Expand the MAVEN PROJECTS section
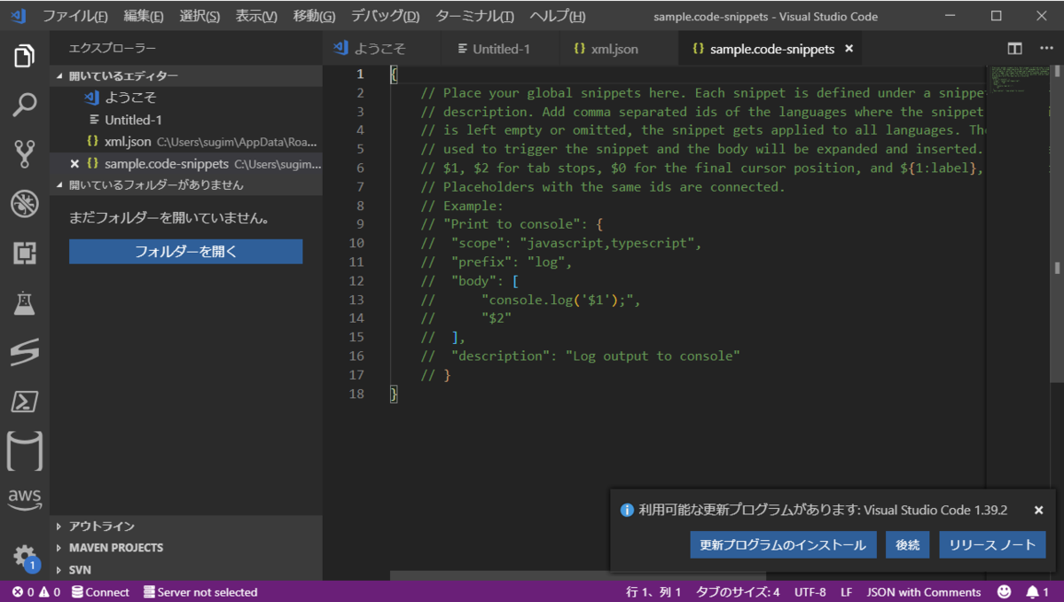Image resolution: width=1064 pixels, height=602 pixels. tap(186, 548)
